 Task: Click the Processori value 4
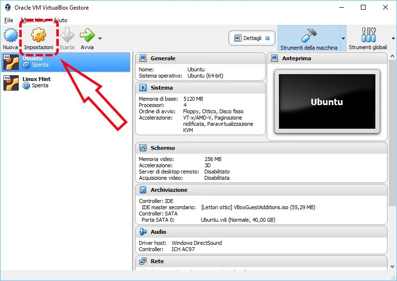coord(185,105)
